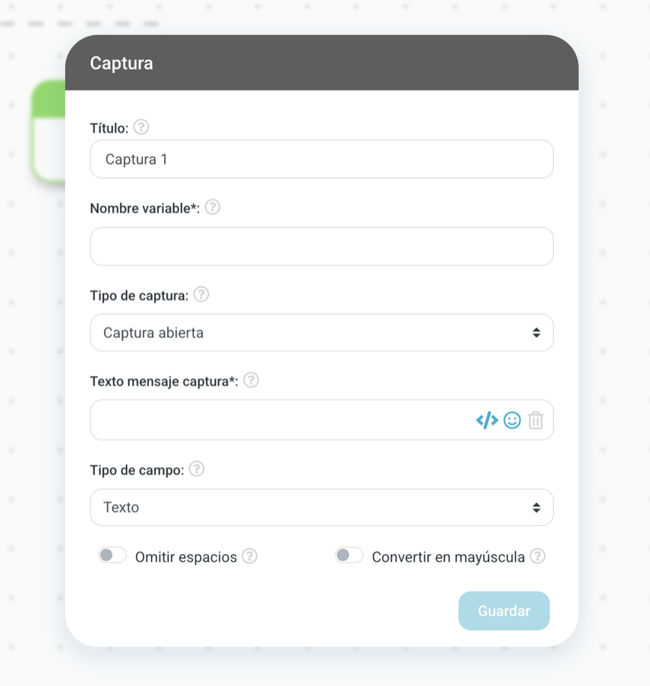Focus the Título field with Captura 1

coord(321,160)
